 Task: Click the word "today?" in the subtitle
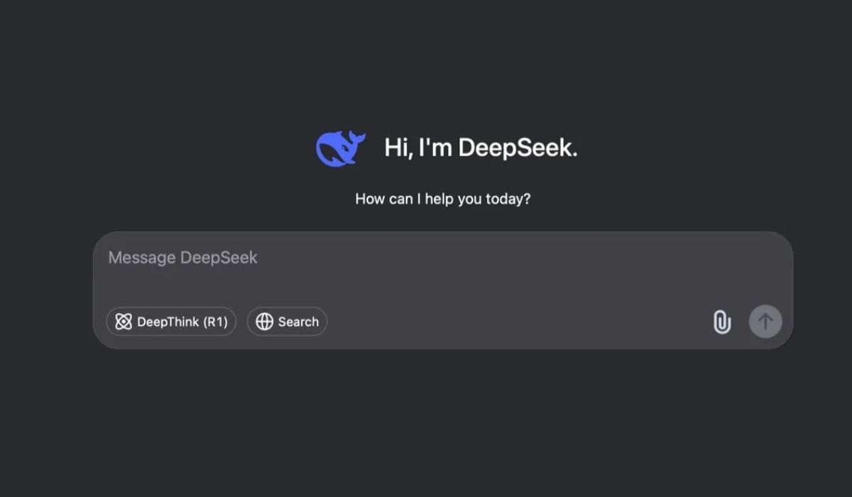(x=508, y=199)
